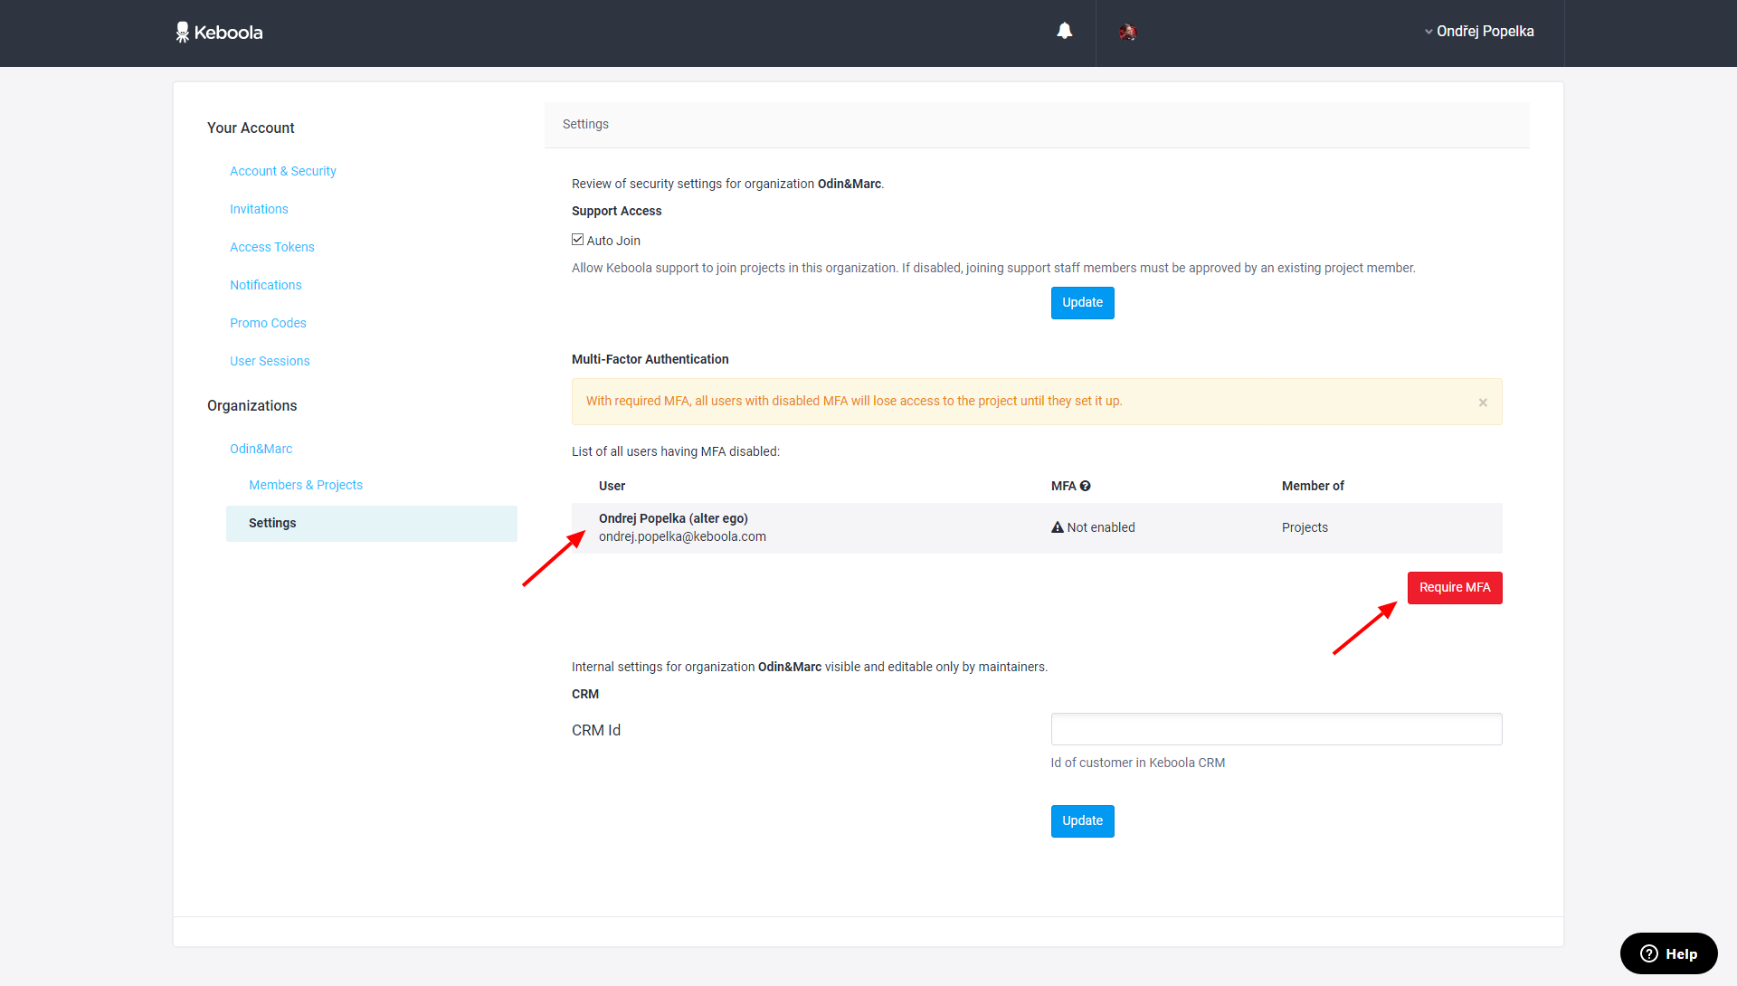1737x986 pixels.
Task: Click Update below CRM Id
Action: coord(1083,821)
